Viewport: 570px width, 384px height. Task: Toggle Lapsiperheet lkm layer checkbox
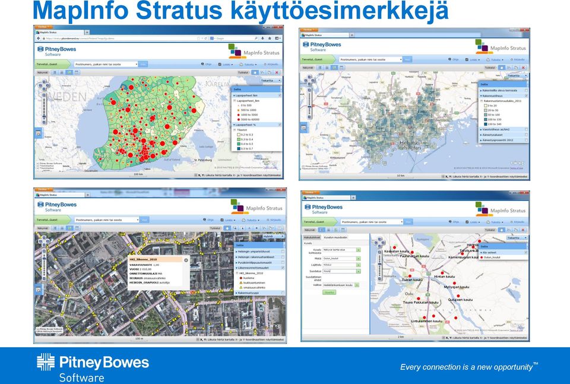coord(280,95)
